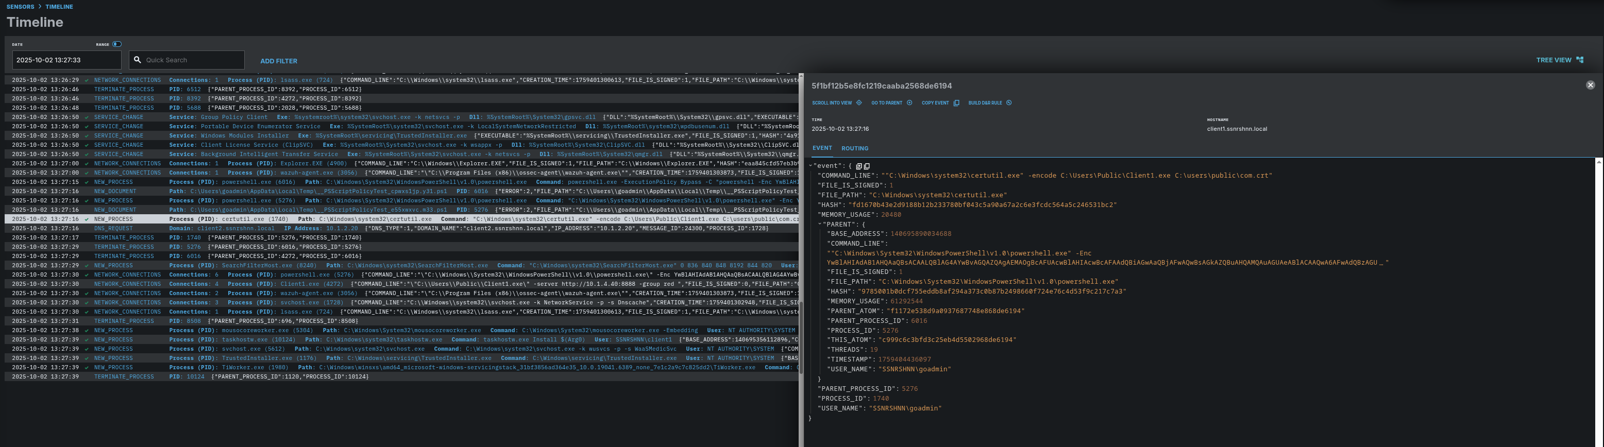Click the first icon right after "event": {
Viewport: 1604px width, 447px height.
pyautogui.click(x=858, y=166)
